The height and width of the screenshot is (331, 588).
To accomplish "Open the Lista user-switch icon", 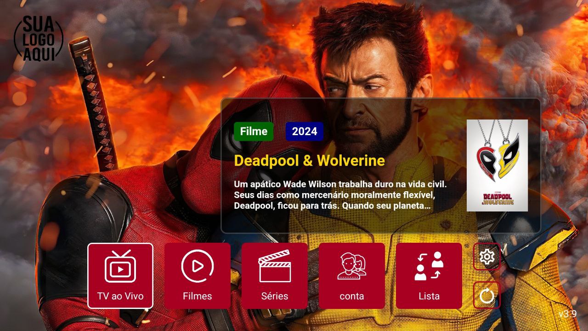I will point(429,266).
